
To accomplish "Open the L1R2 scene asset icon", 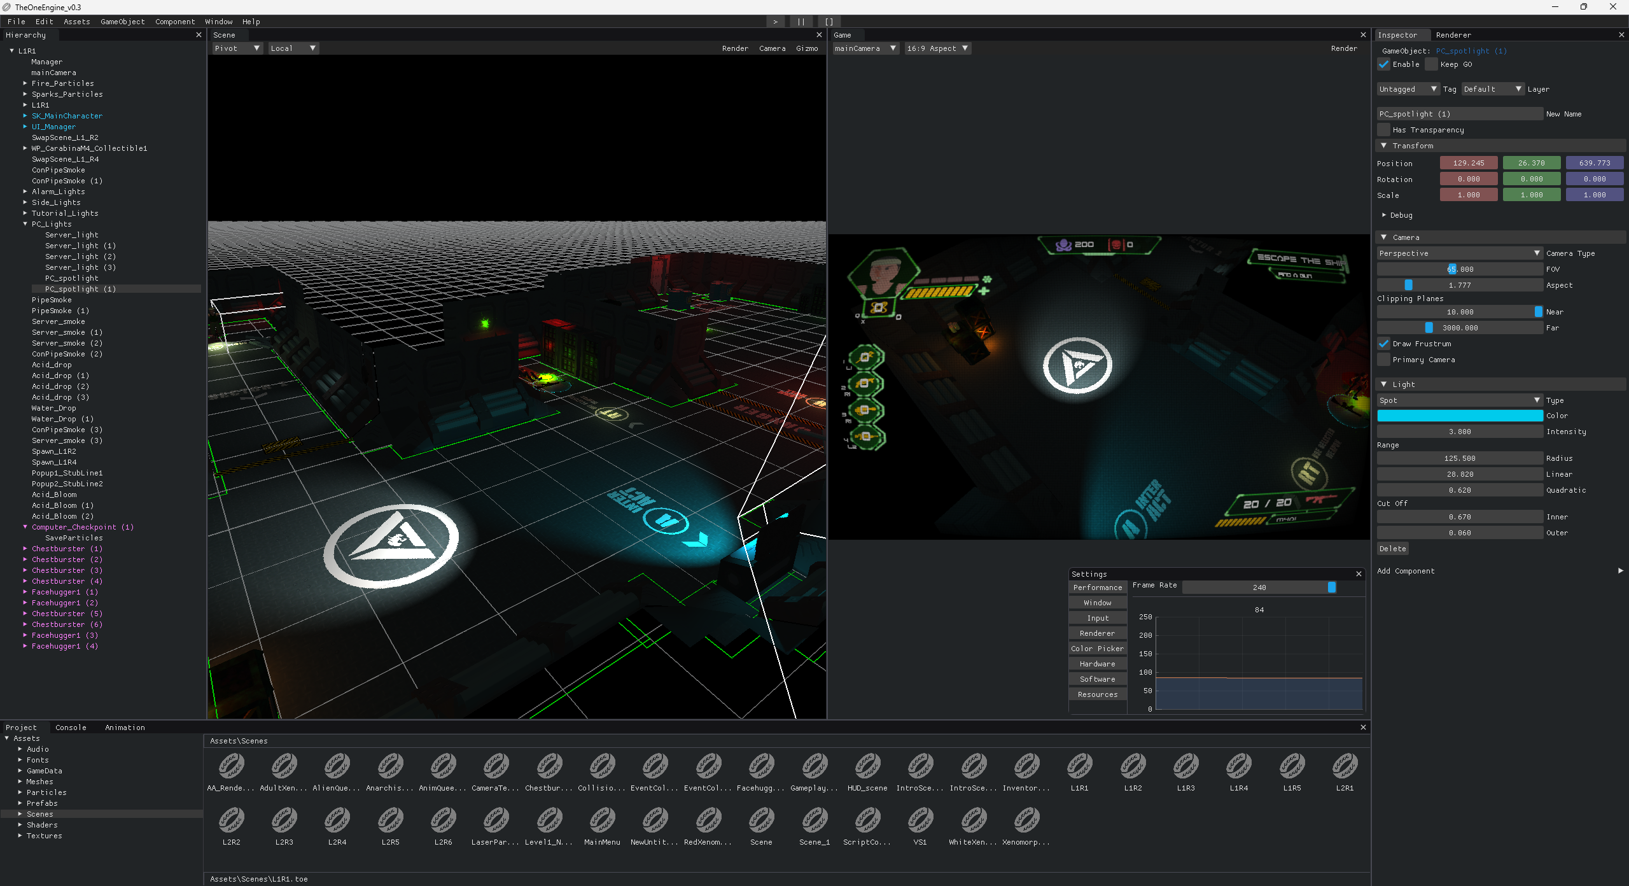I will pos(1133,766).
